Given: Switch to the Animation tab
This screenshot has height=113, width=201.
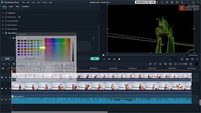Looking at the screenshot, I should 25,6.
